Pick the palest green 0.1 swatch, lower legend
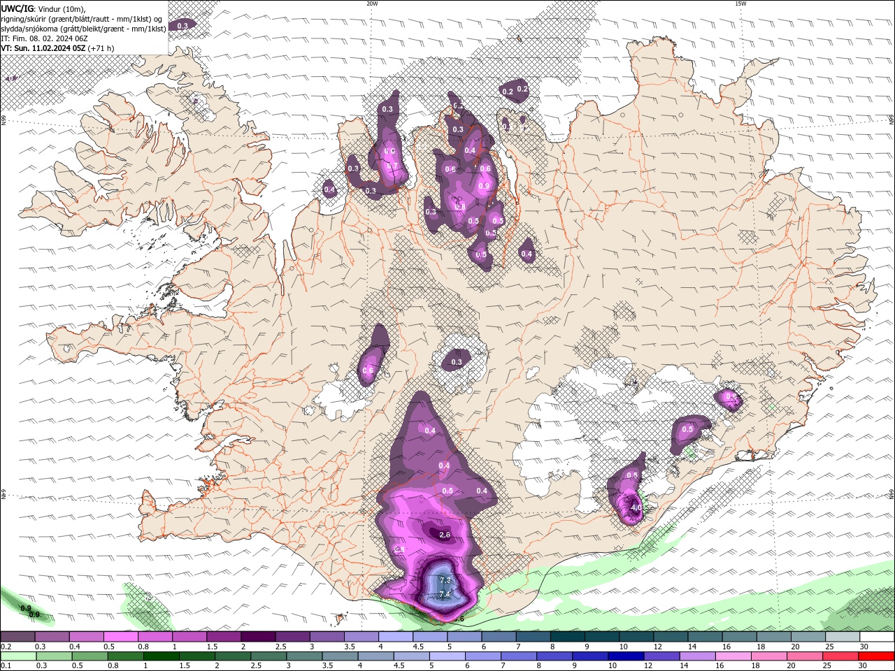 [x=17, y=656]
